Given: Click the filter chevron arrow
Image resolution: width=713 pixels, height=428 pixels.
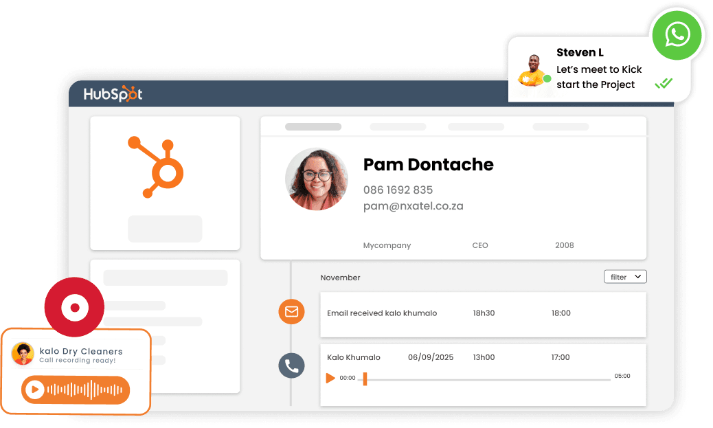Looking at the screenshot, I should click(x=638, y=277).
